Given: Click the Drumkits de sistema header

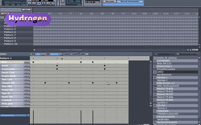Looking at the screenshot, I should (165, 58).
